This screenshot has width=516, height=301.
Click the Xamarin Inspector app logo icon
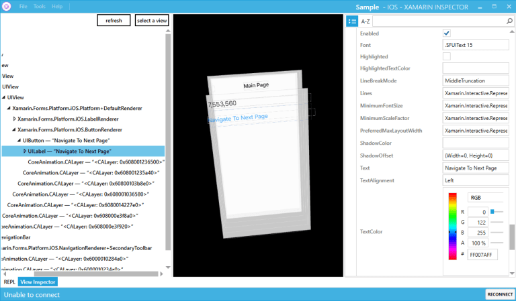click(7, 6)
